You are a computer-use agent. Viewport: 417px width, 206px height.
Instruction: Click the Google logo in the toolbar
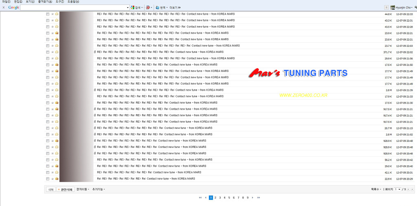coord(13,7)
